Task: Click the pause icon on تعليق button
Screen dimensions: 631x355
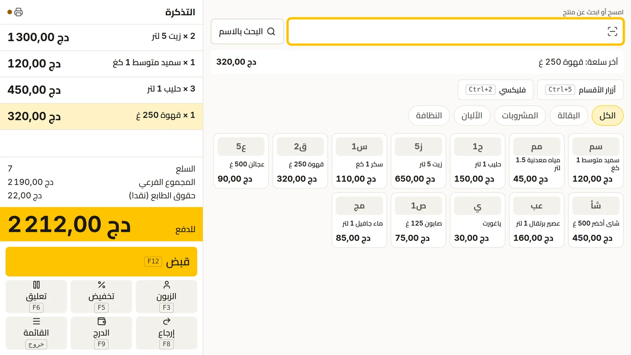Action: [36, 285]
